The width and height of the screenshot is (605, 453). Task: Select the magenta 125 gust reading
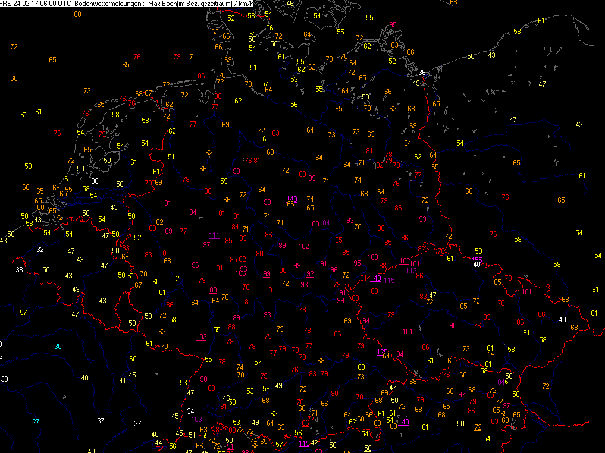382,352
